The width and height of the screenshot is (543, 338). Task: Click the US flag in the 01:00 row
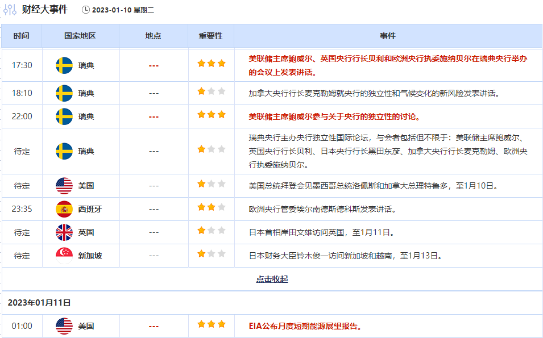[64, 326]
